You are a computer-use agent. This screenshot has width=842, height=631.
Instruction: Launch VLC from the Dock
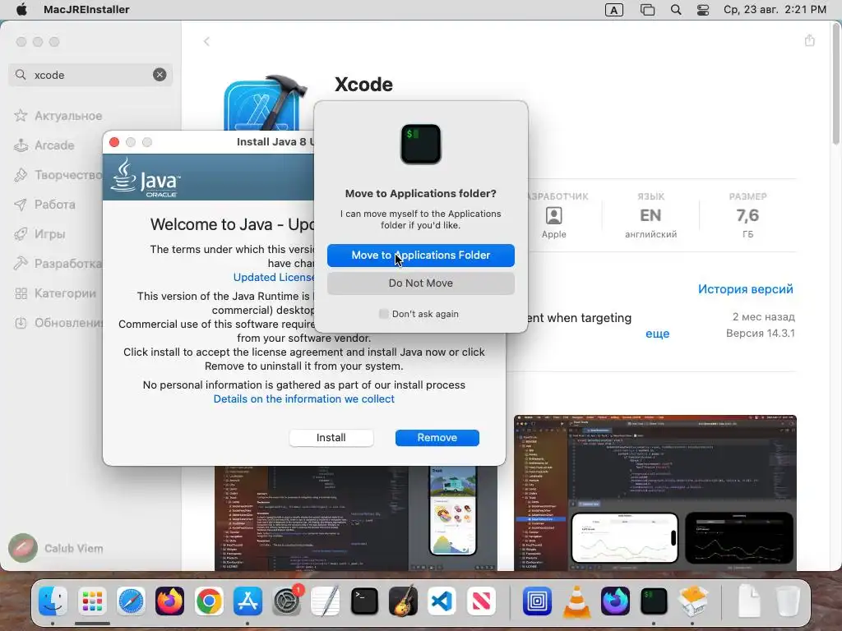[576, 601]
